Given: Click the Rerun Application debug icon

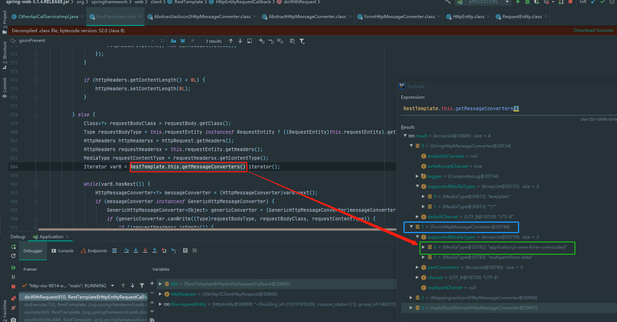Looking at the screenshot, I should tap(13, 247).
